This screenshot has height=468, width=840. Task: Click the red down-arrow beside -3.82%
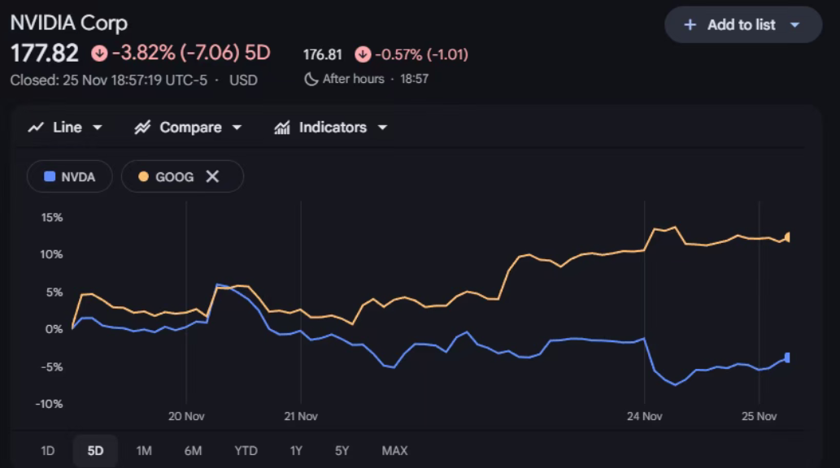click(x=98, y=54)
